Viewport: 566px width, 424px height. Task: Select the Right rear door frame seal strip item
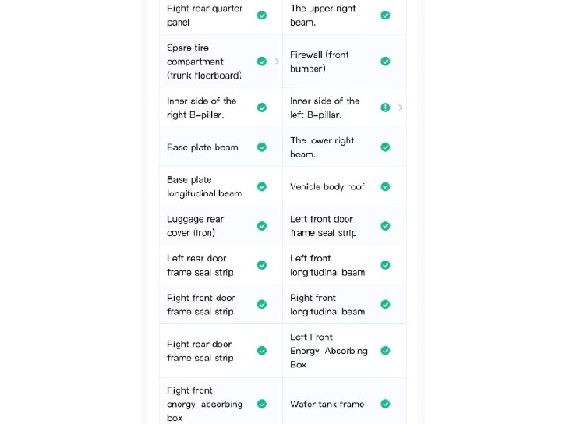coord(221,351)
